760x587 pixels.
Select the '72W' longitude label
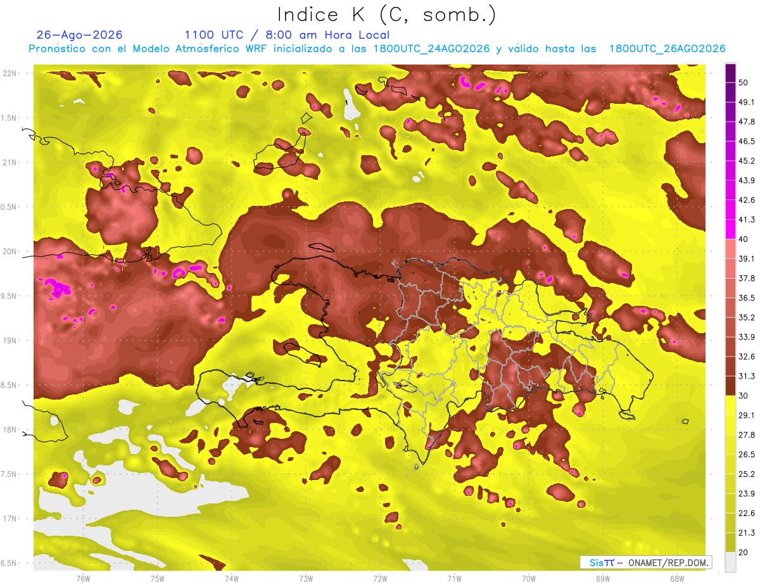(380, 579)
